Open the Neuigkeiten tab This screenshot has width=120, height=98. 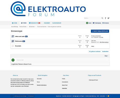pyautogui.click(x=35, y=23)
